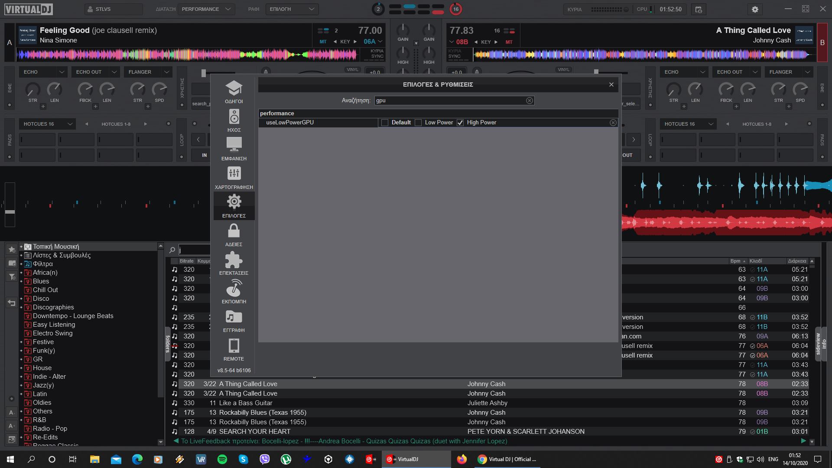Open the favorites star icon in browser sidebar

pos(12,249)
